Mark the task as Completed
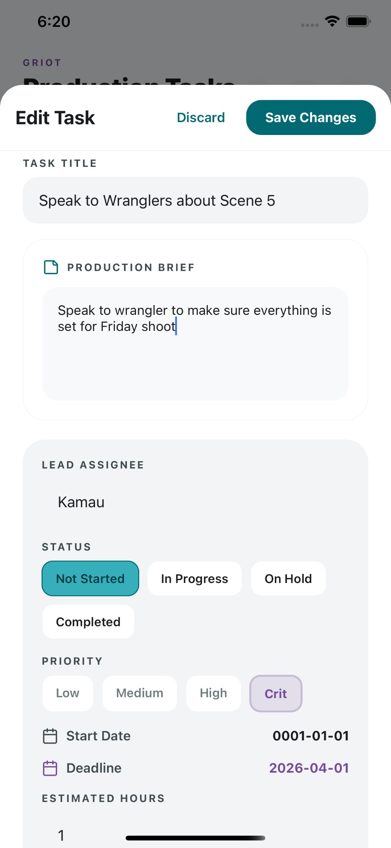 (x=88, y=622)
